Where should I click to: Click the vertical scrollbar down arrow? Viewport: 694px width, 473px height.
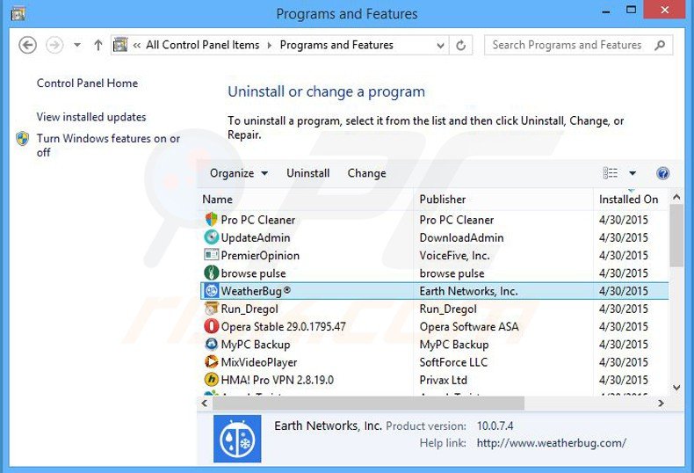tap(676, 388)
